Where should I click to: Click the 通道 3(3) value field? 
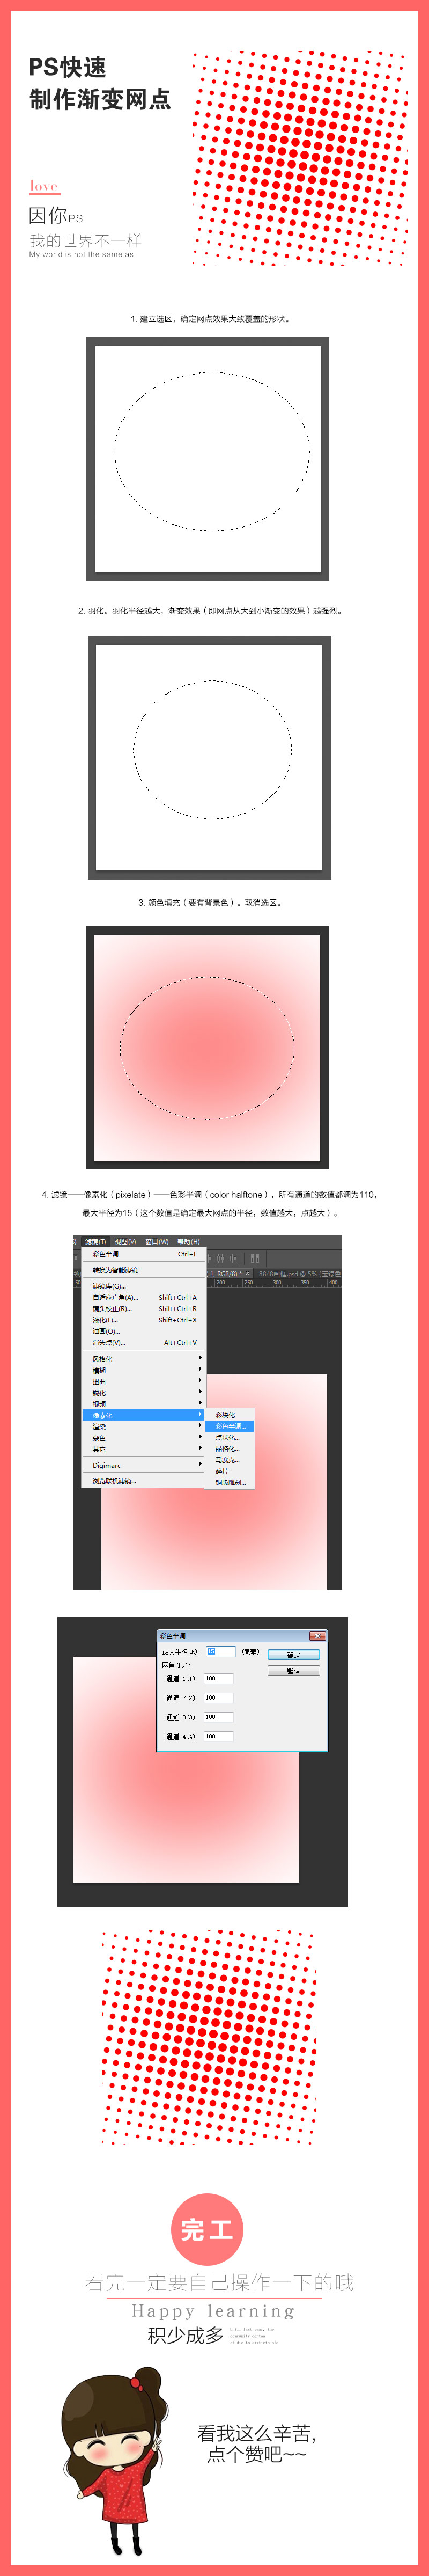click(218, 1717)
